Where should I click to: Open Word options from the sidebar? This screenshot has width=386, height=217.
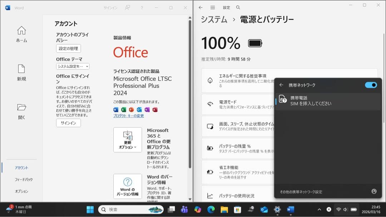click(x=21, y=191)
